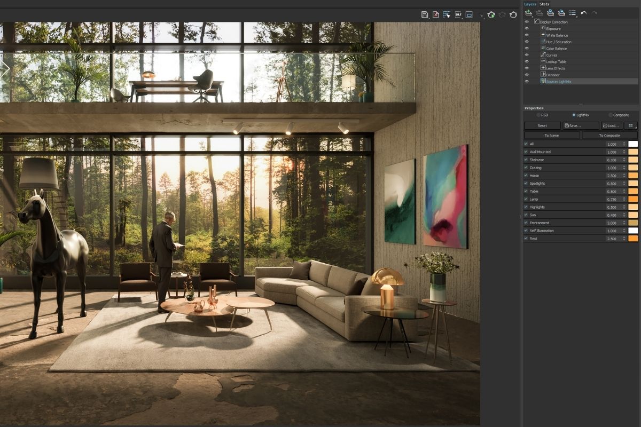Switch to the Stats tab
This screenshot has height=427, width=641.
point(544,4)
